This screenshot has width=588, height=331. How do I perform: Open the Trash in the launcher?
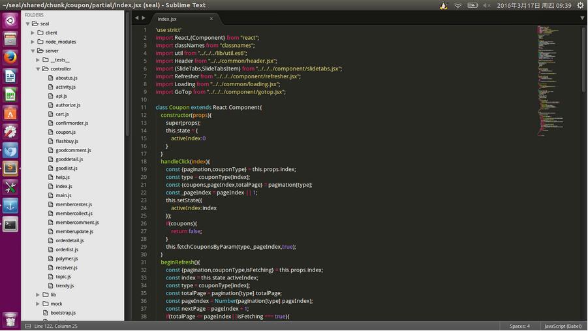tap(10, 319)
